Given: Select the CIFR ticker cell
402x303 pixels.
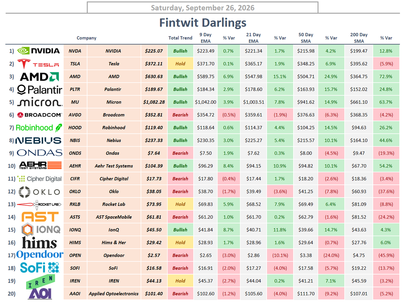Looking at the screenshot, I should [x=75, y=179].
